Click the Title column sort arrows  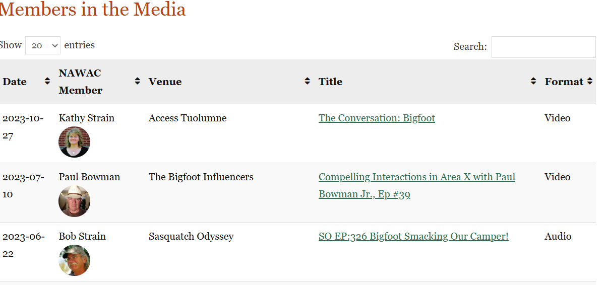(x=533, y=82)
